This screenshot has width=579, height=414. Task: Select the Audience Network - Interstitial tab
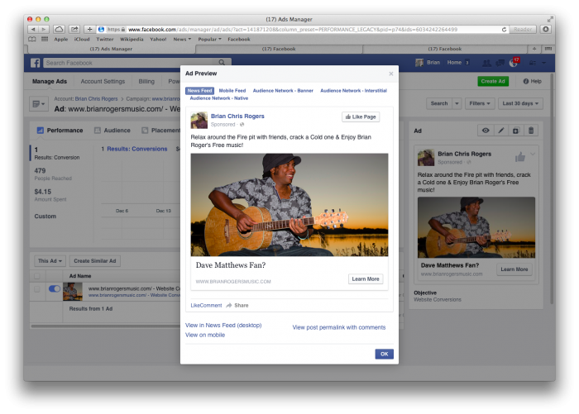[353, 91]
